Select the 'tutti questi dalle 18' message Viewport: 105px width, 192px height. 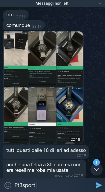tap(46, 152)
